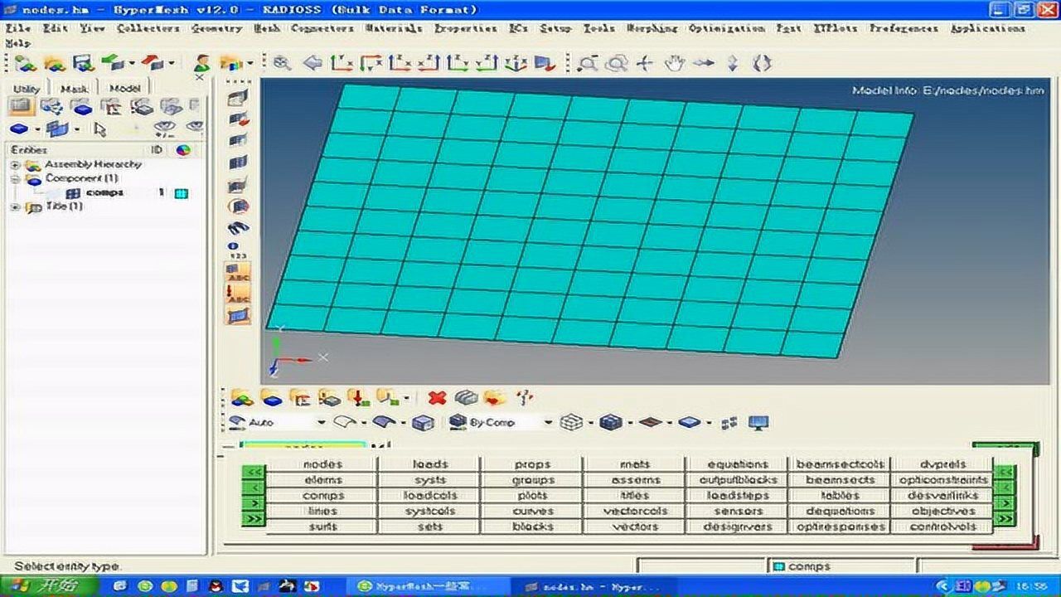Select the nodes entity type button
The height and width of the screenshot is (597, 1061).
(322, 464)
